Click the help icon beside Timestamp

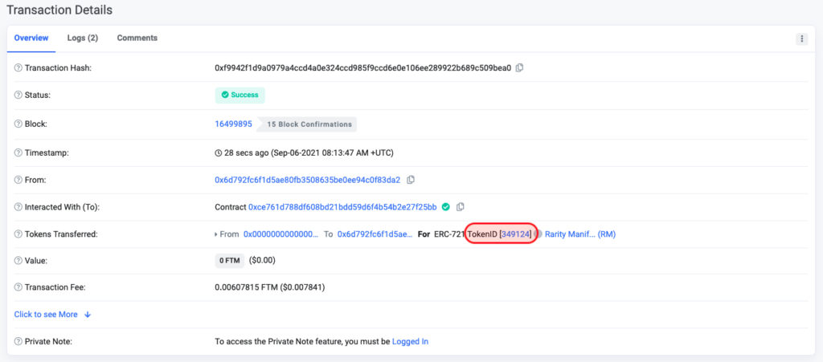18,153
